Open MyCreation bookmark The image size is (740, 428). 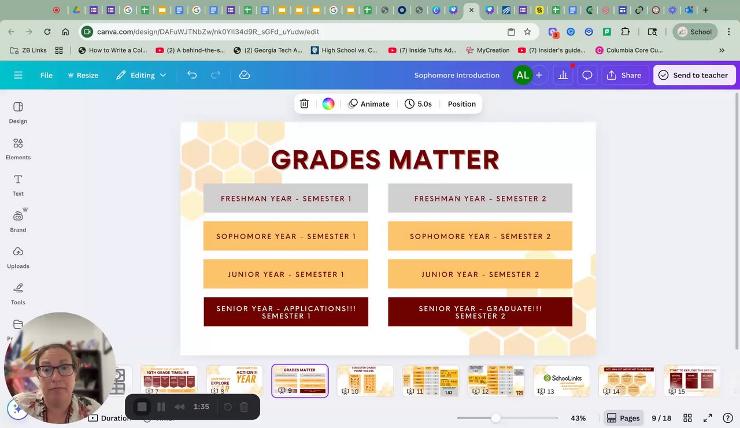488,50
